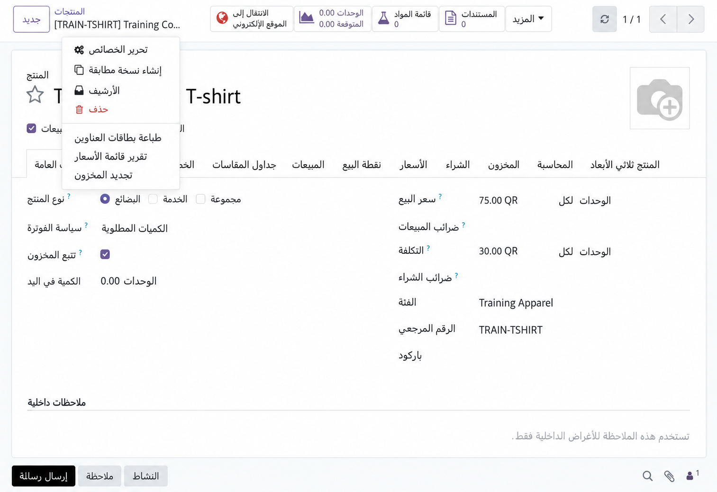The height and width of the screenshot is (492, 717).
Task: Click the documents page icon
Action: [451, 18]
